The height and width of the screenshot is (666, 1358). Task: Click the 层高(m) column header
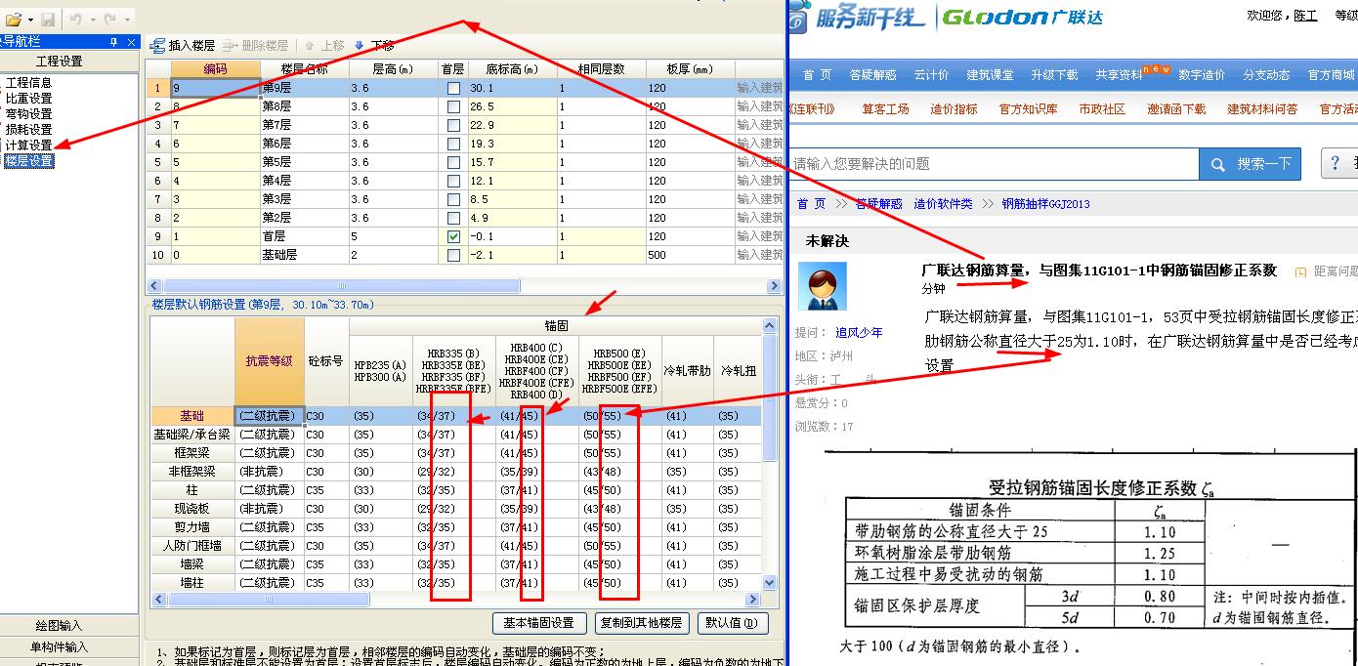tap(393, 69)
